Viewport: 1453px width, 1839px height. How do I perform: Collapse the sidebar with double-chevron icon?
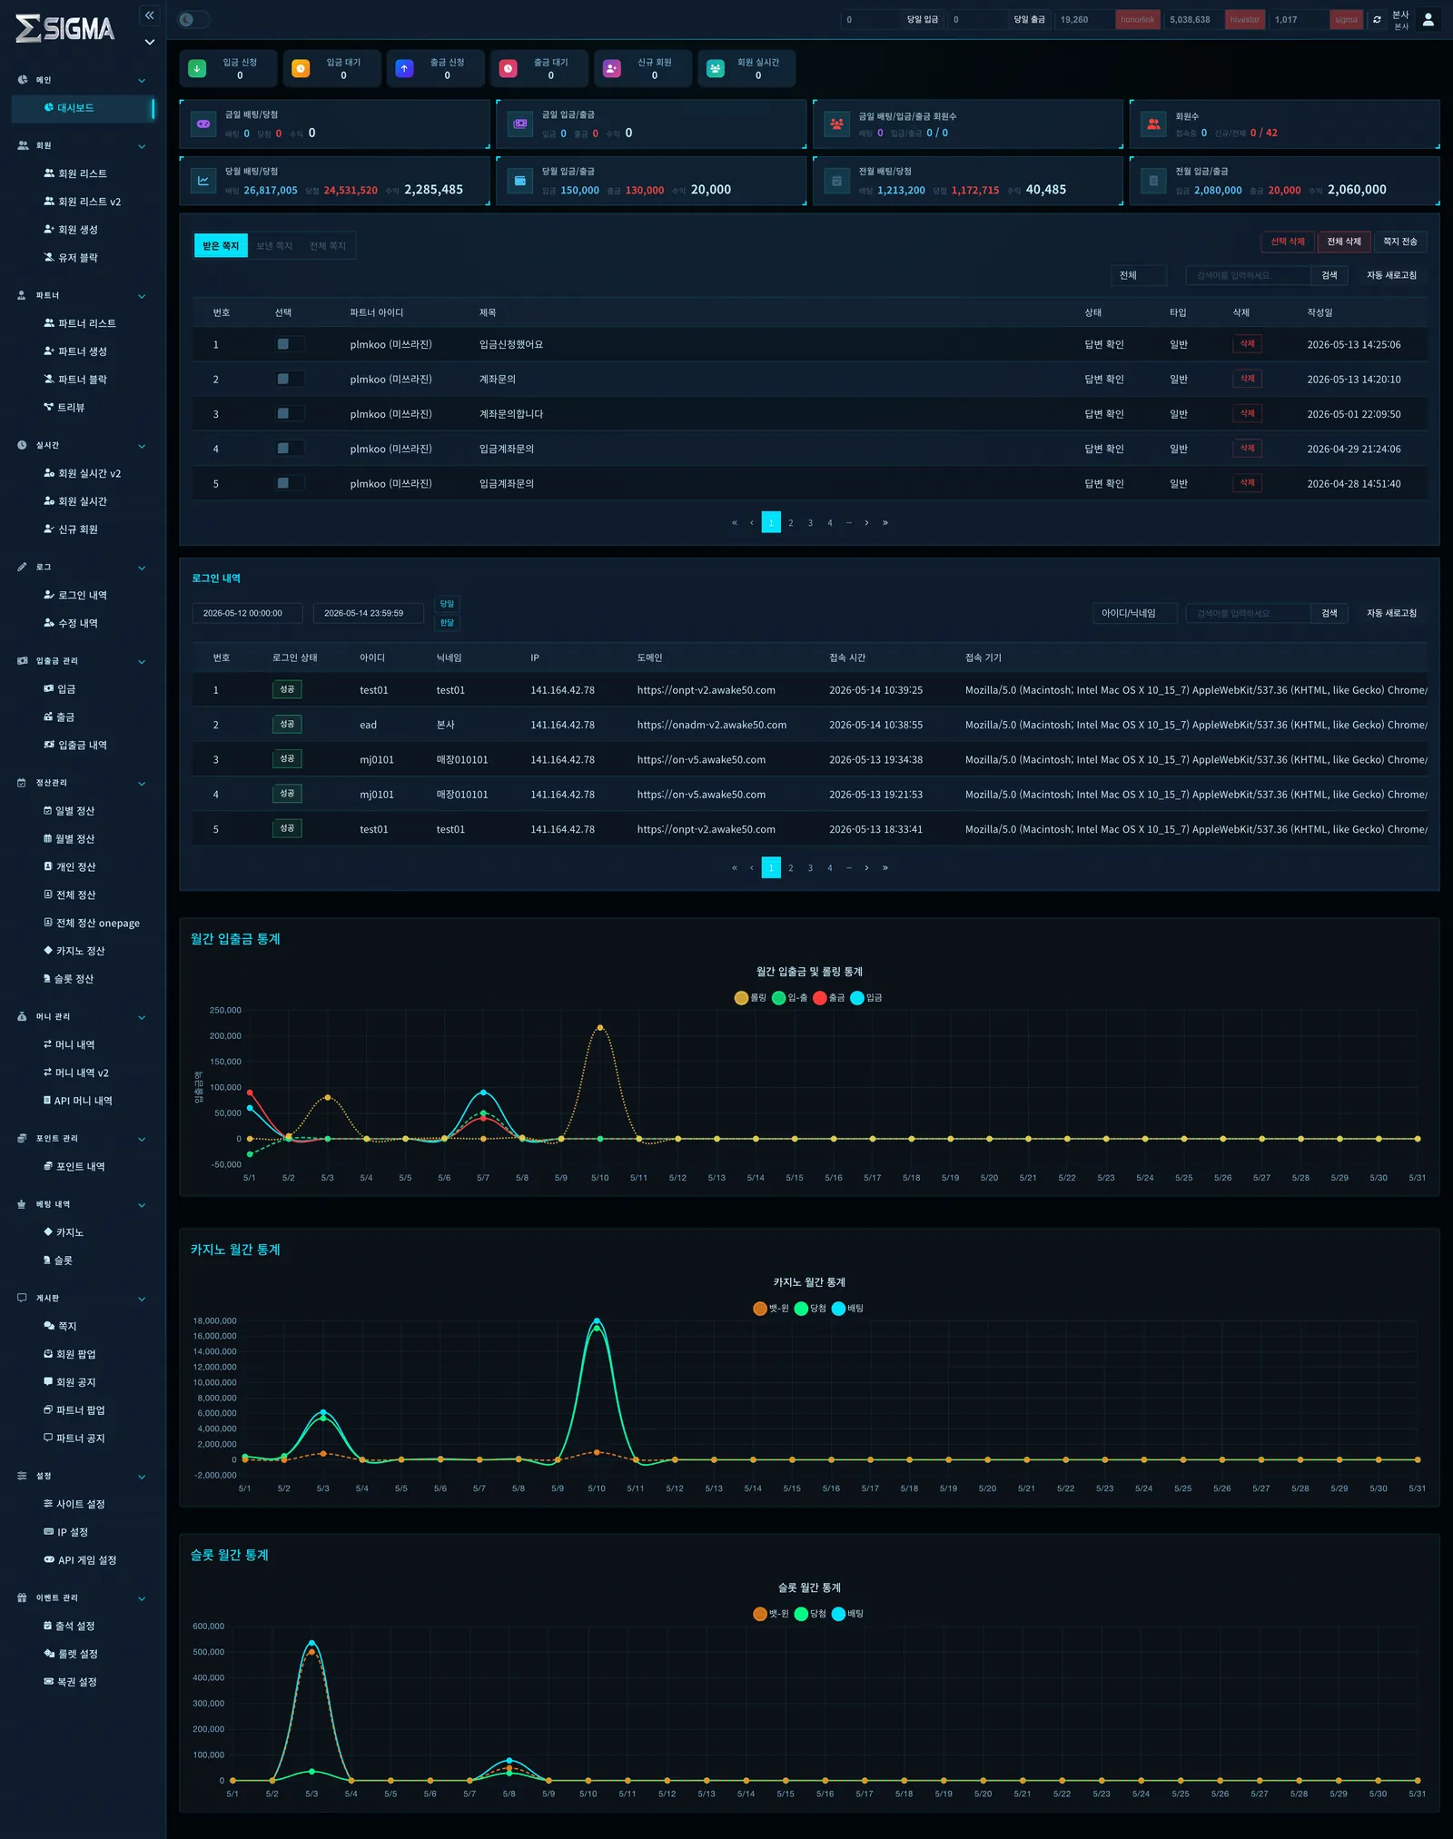pos(150,15)
